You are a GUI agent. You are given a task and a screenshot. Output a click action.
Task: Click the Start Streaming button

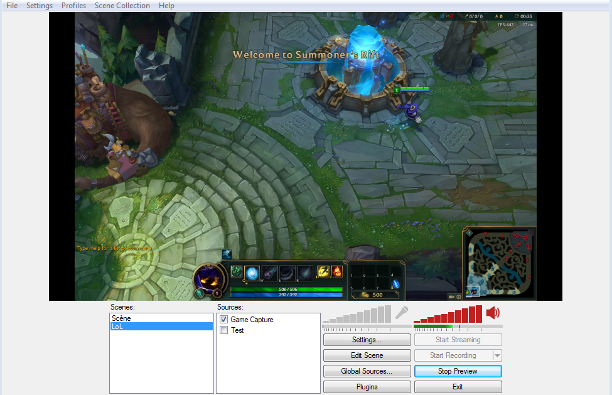click(458, 340)
